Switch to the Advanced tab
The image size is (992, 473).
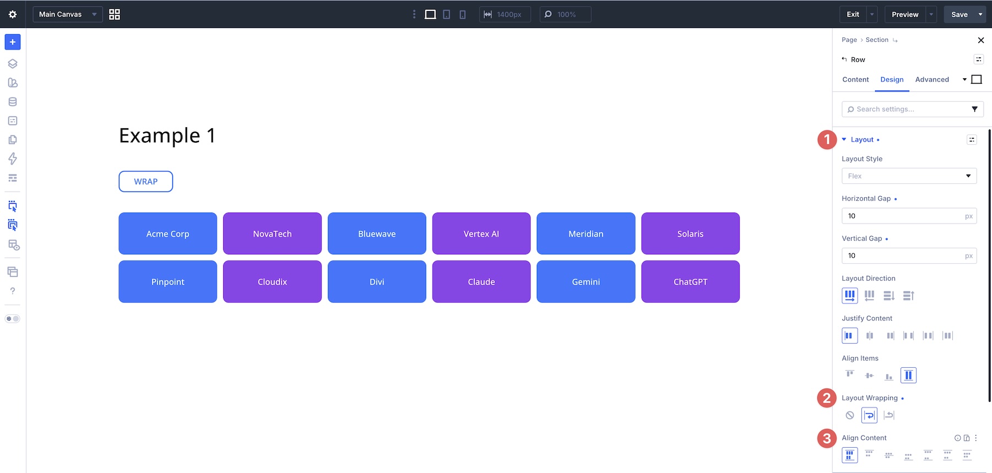[x=932, y=80]
